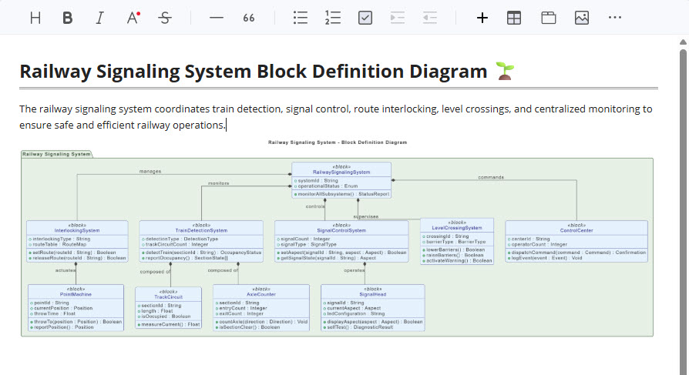Screen dimensions: 689x375
Task: Click the scrollbar up arrow
Action: coord(683,42)
